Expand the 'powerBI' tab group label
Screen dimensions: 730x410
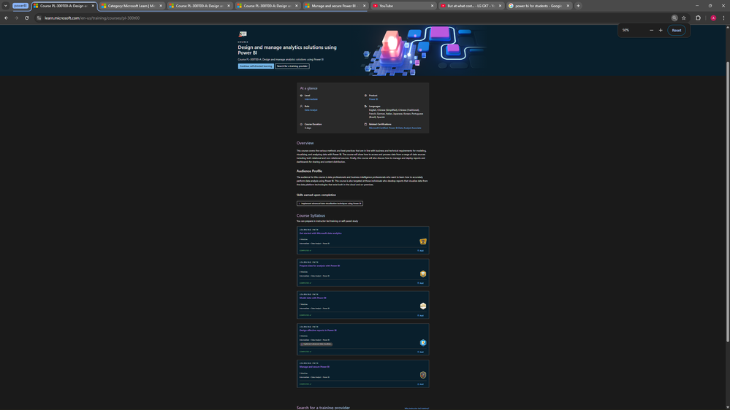20,6
